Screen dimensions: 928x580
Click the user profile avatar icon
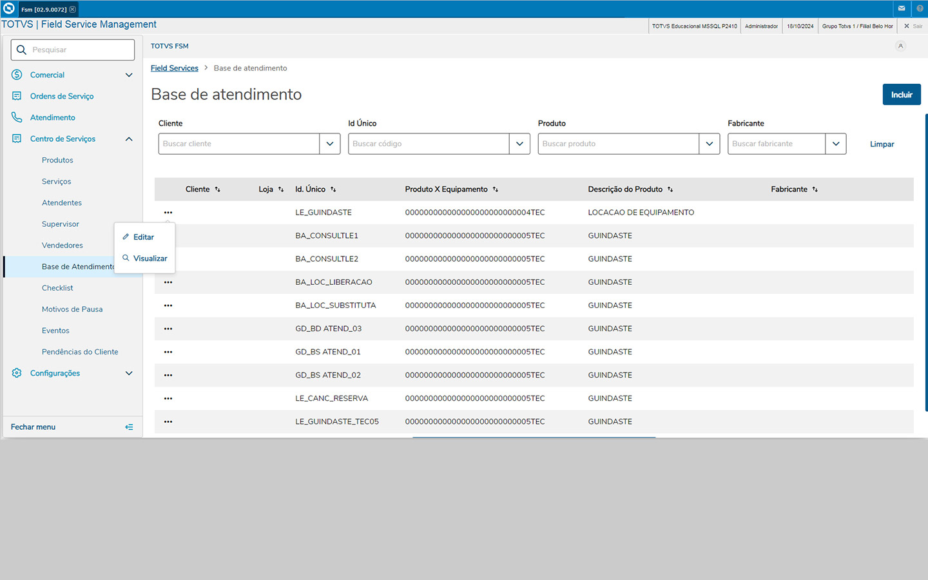[900, 46]
